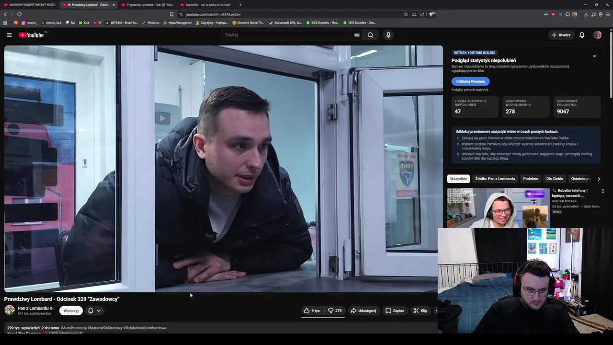Open Brave Shields lion icon
The image size is (613, 345).
pos(431,14)
